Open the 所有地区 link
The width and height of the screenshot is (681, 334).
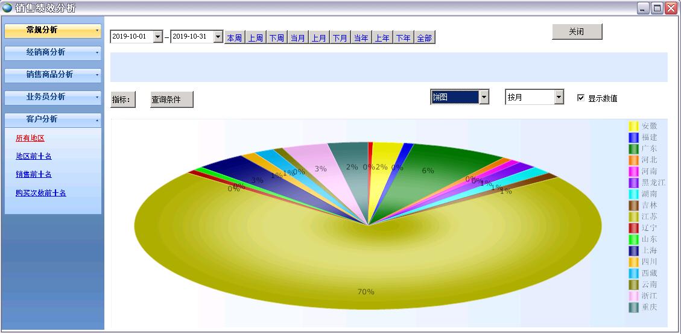click(30, 138)
